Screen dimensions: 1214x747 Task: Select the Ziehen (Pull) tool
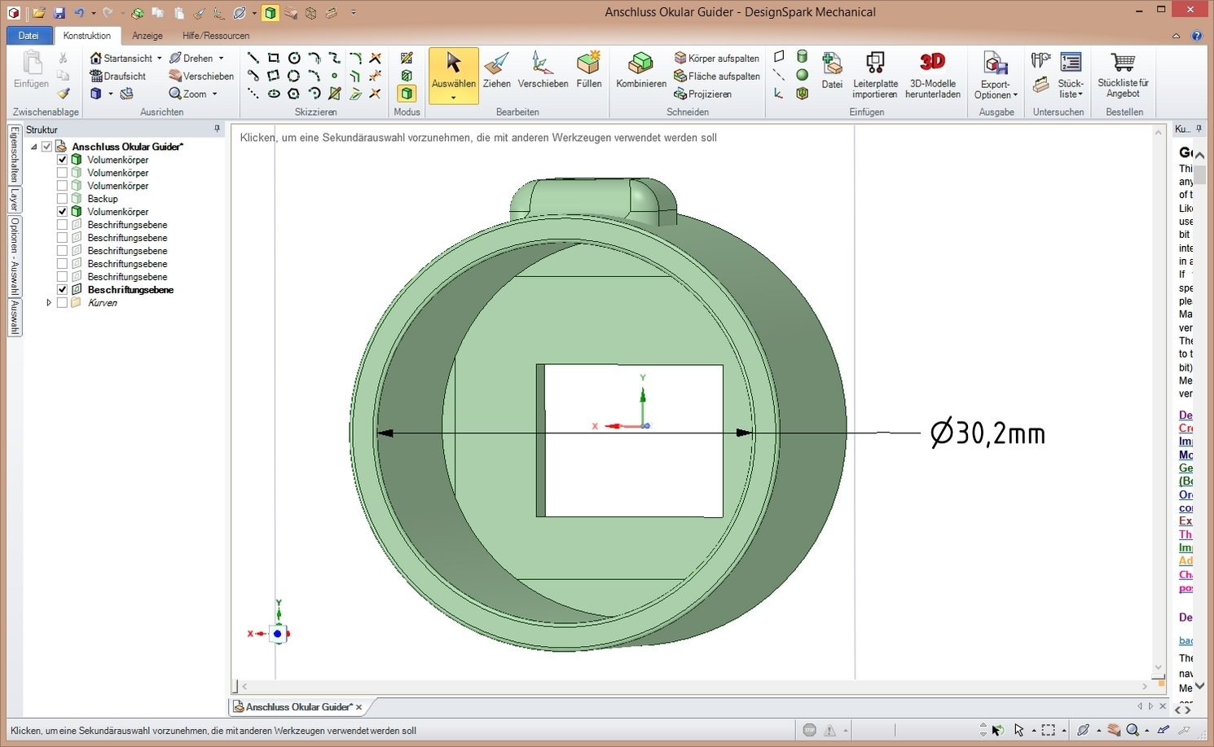coord(496,70)
